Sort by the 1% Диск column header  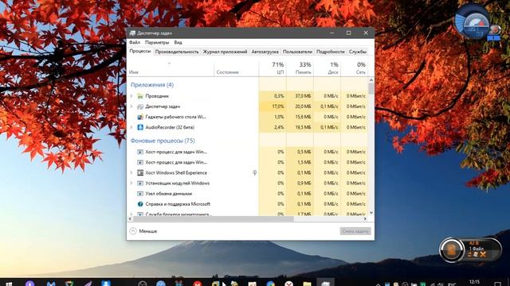click(x=328, y=68)
